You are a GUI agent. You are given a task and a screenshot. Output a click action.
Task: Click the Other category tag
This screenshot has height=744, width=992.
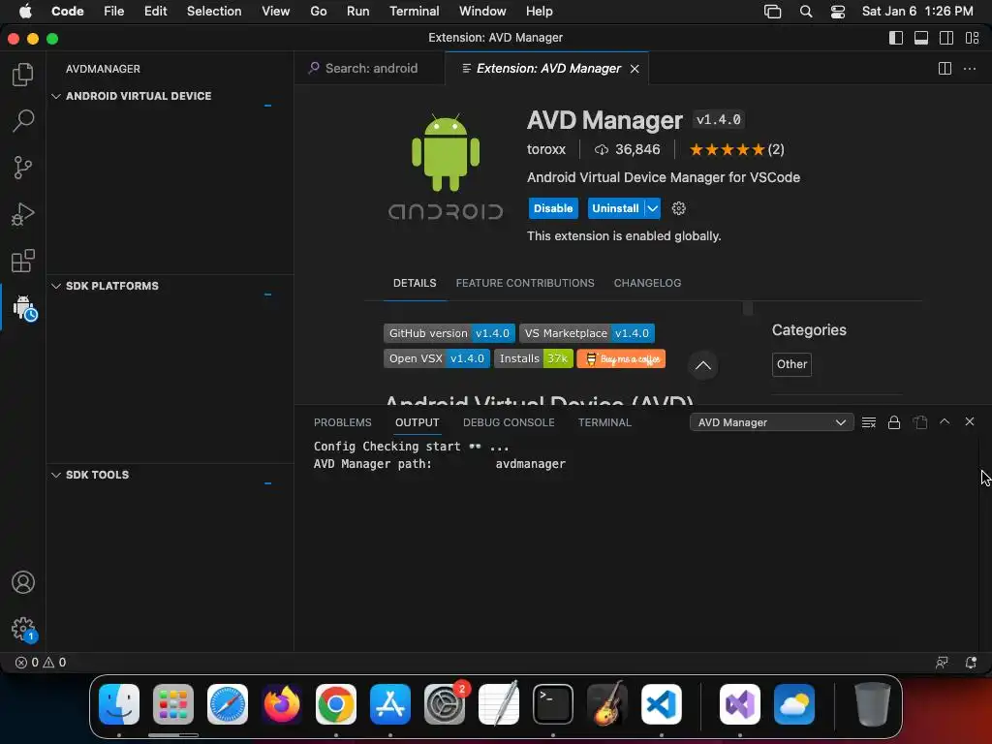(791, 364)
